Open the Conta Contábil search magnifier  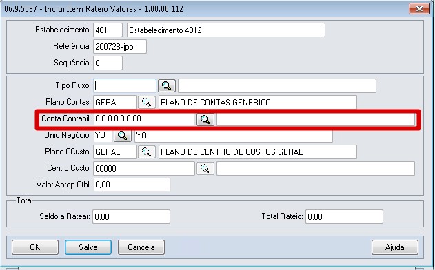tap(205, 119)
